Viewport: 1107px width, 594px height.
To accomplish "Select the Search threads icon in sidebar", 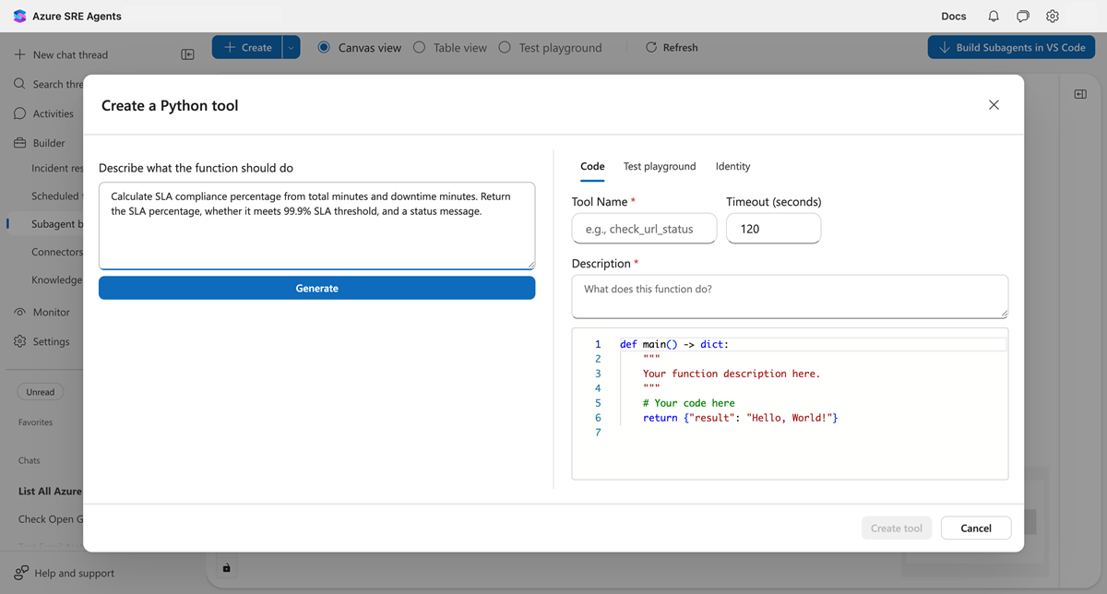I will coord(20,83).
